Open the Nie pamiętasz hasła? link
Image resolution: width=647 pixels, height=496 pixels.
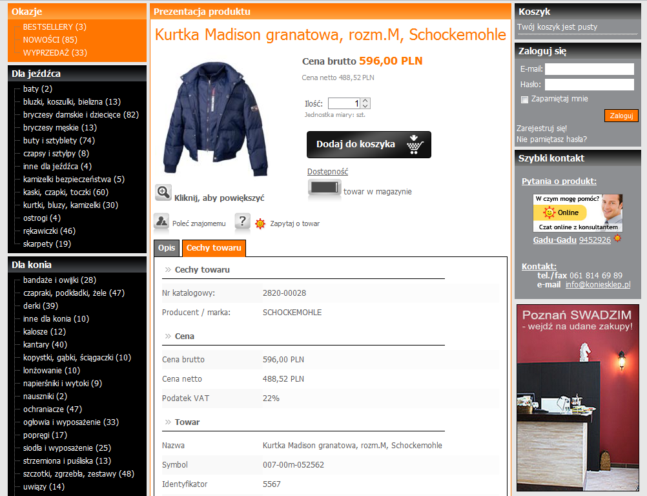click(551, 139)
